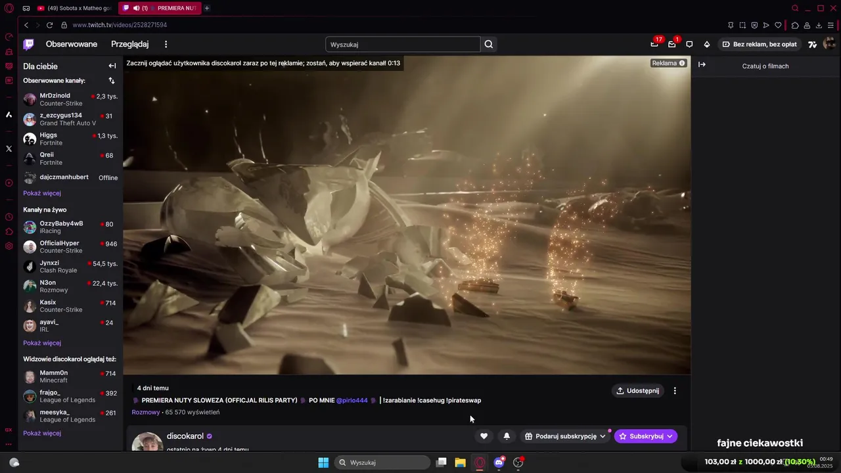Open the @pirlo444 mention link
This screenshot has height=473, width=841.
[352, 400]
